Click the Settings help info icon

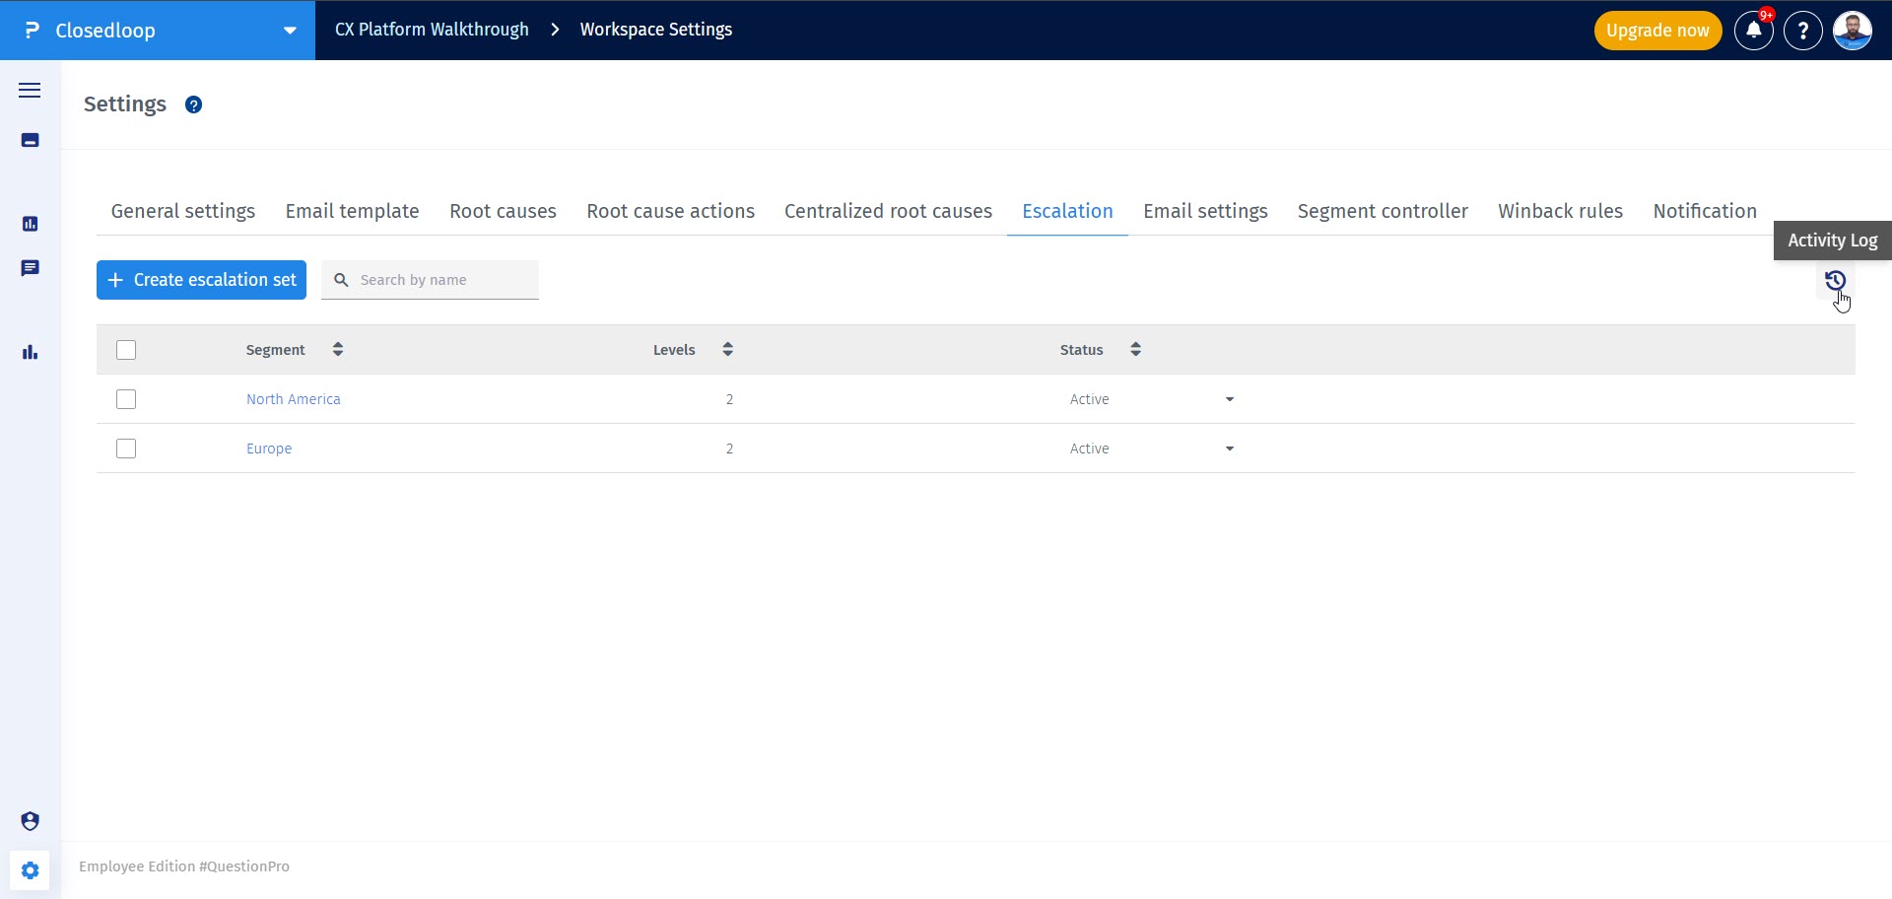pos(194,104)
